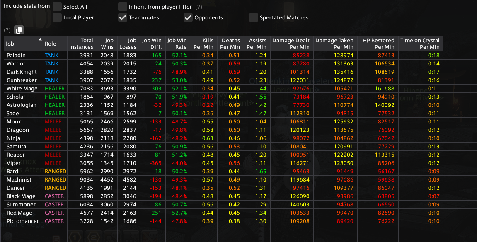Sort by Damage Taken Per Min header

[x=335, y=44]
